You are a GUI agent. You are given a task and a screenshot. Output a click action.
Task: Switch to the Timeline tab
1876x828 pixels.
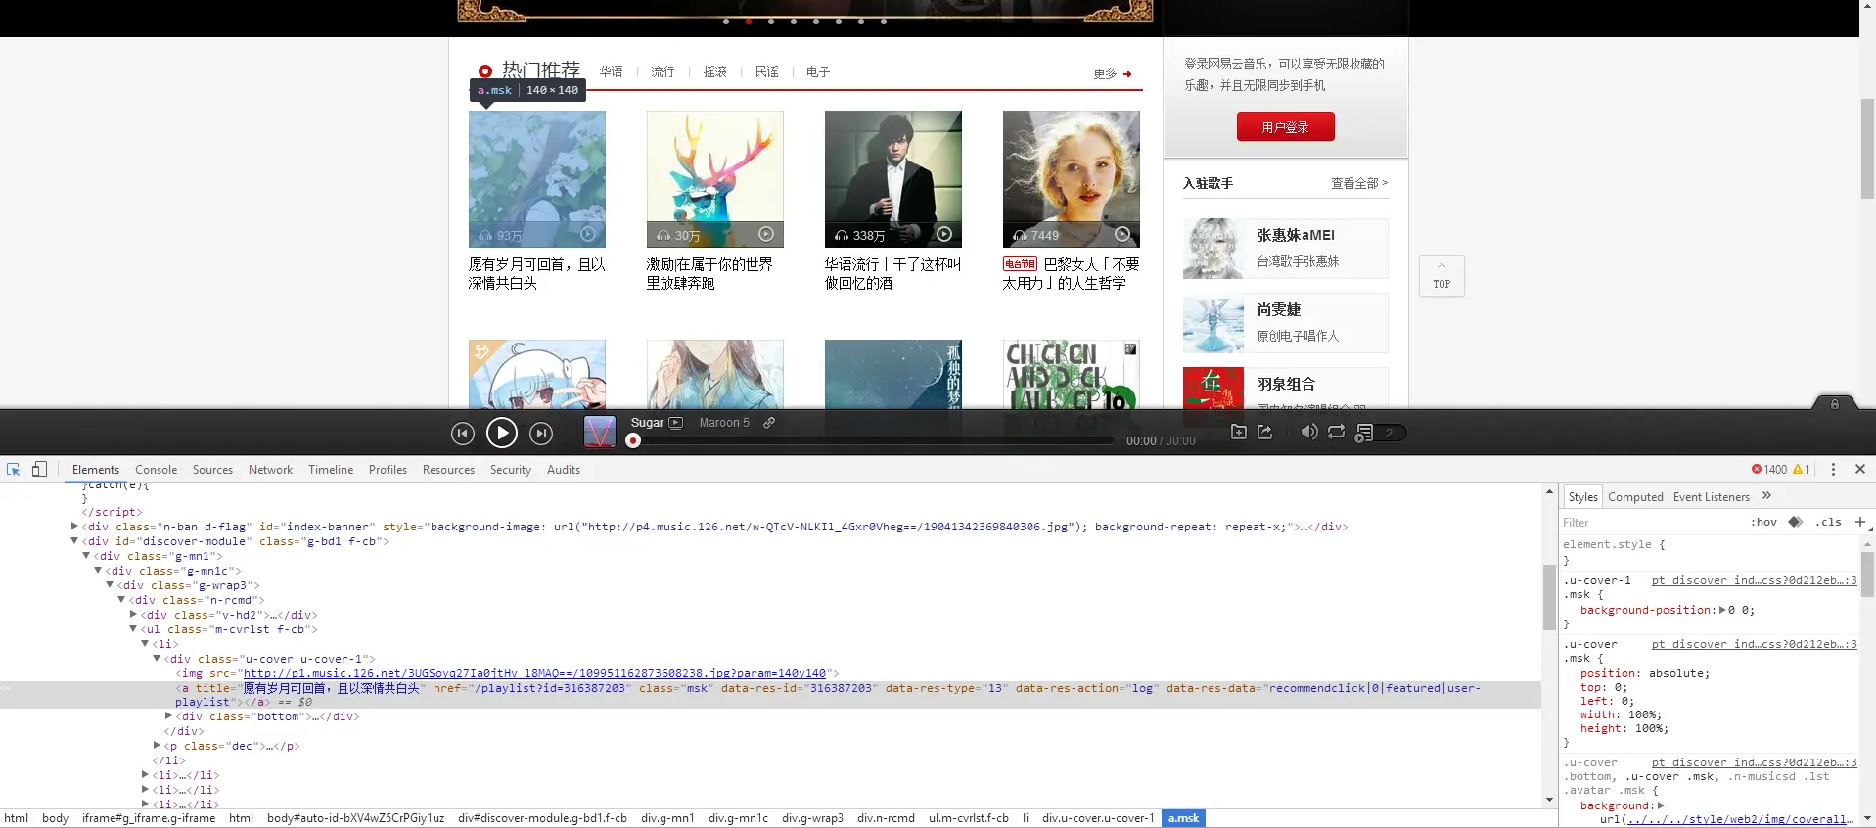coord(331,470)
